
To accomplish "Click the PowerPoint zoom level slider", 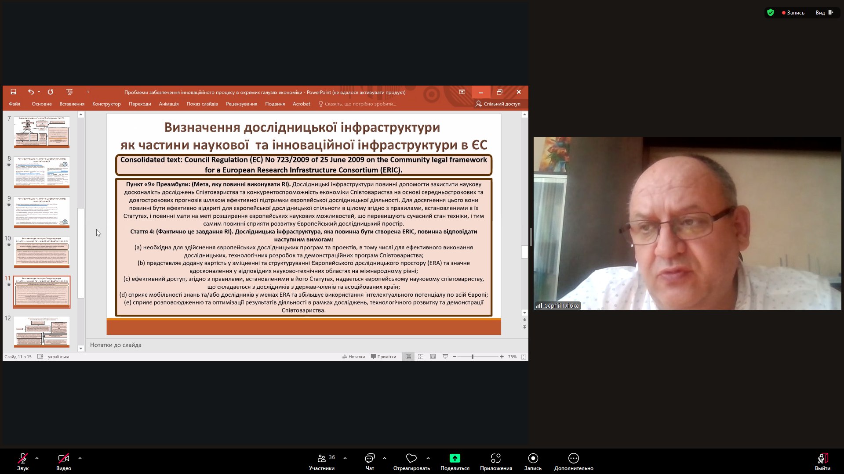I will 473,357.
